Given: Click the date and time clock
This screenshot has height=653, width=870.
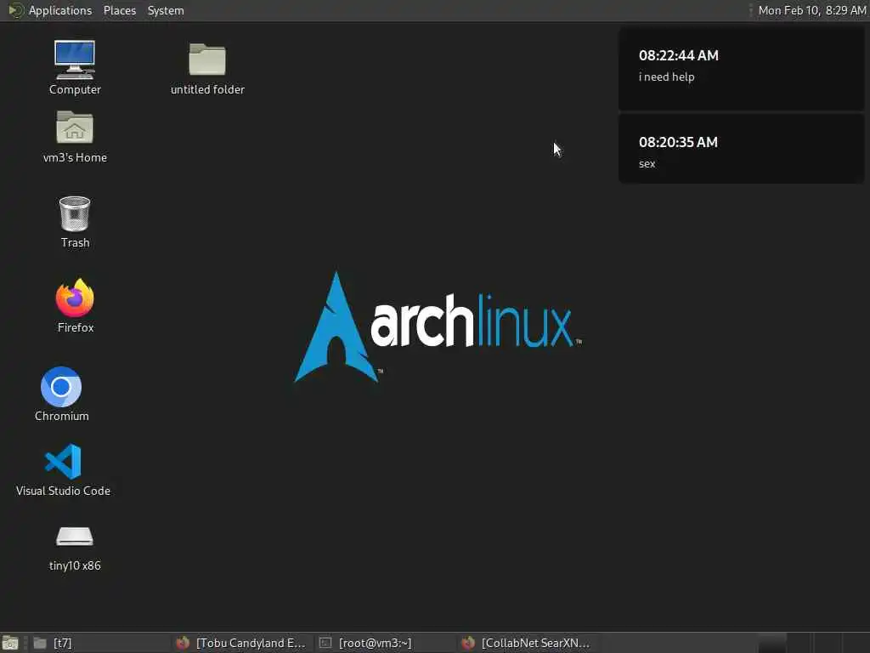Looking at the screenshot, I should (811, 10).
